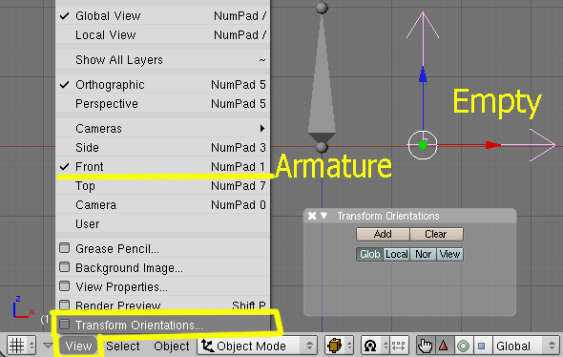The image size is (563, 357).
Task: Switch to Camera view
Action: 162,205
